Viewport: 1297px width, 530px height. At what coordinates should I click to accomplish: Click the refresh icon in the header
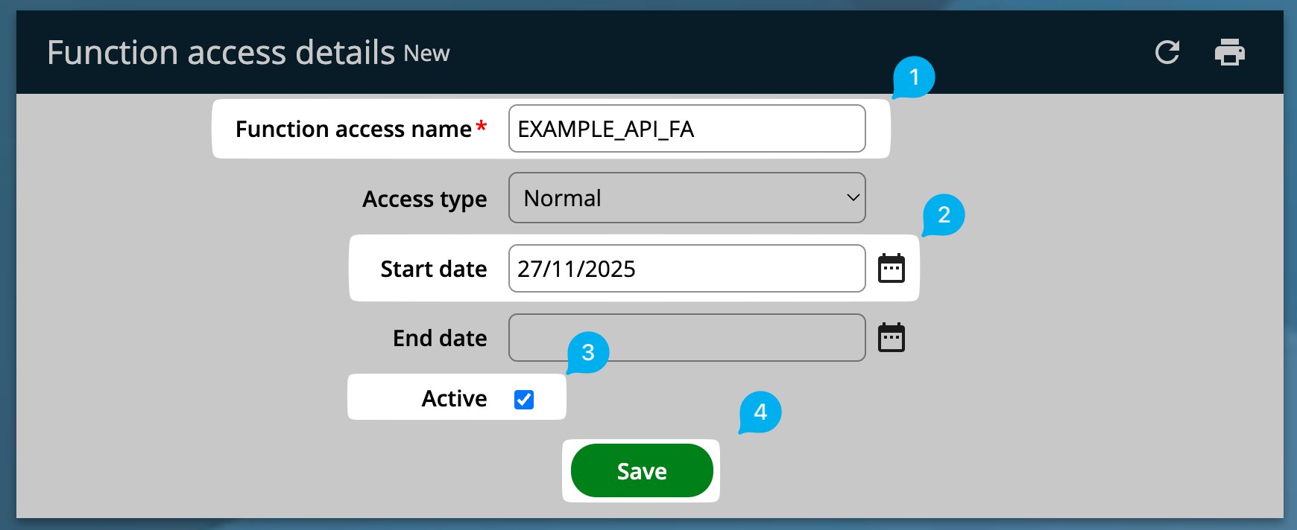pos(1167,52)
